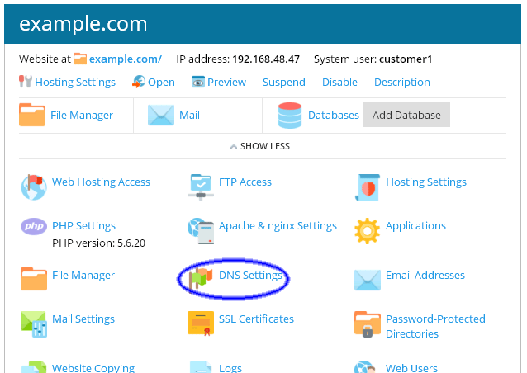
Task: Click the DNS Settings flag icon
Action: 201,278
